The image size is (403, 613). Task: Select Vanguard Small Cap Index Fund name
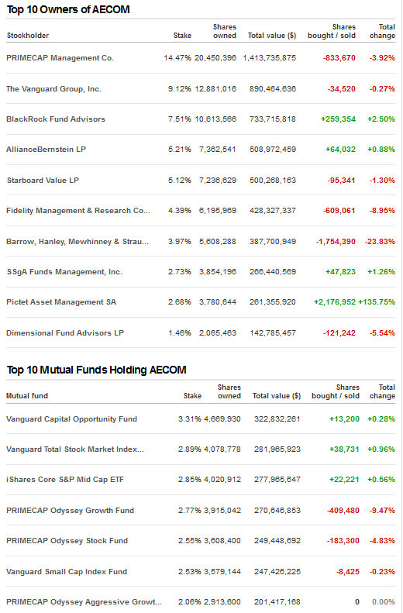[67, 572]
